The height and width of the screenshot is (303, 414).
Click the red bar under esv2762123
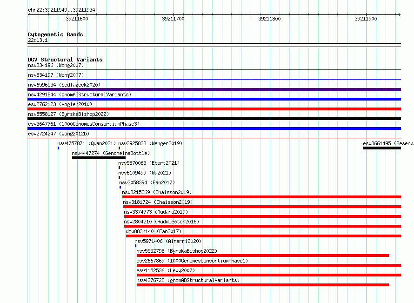[x=214, y=109]
